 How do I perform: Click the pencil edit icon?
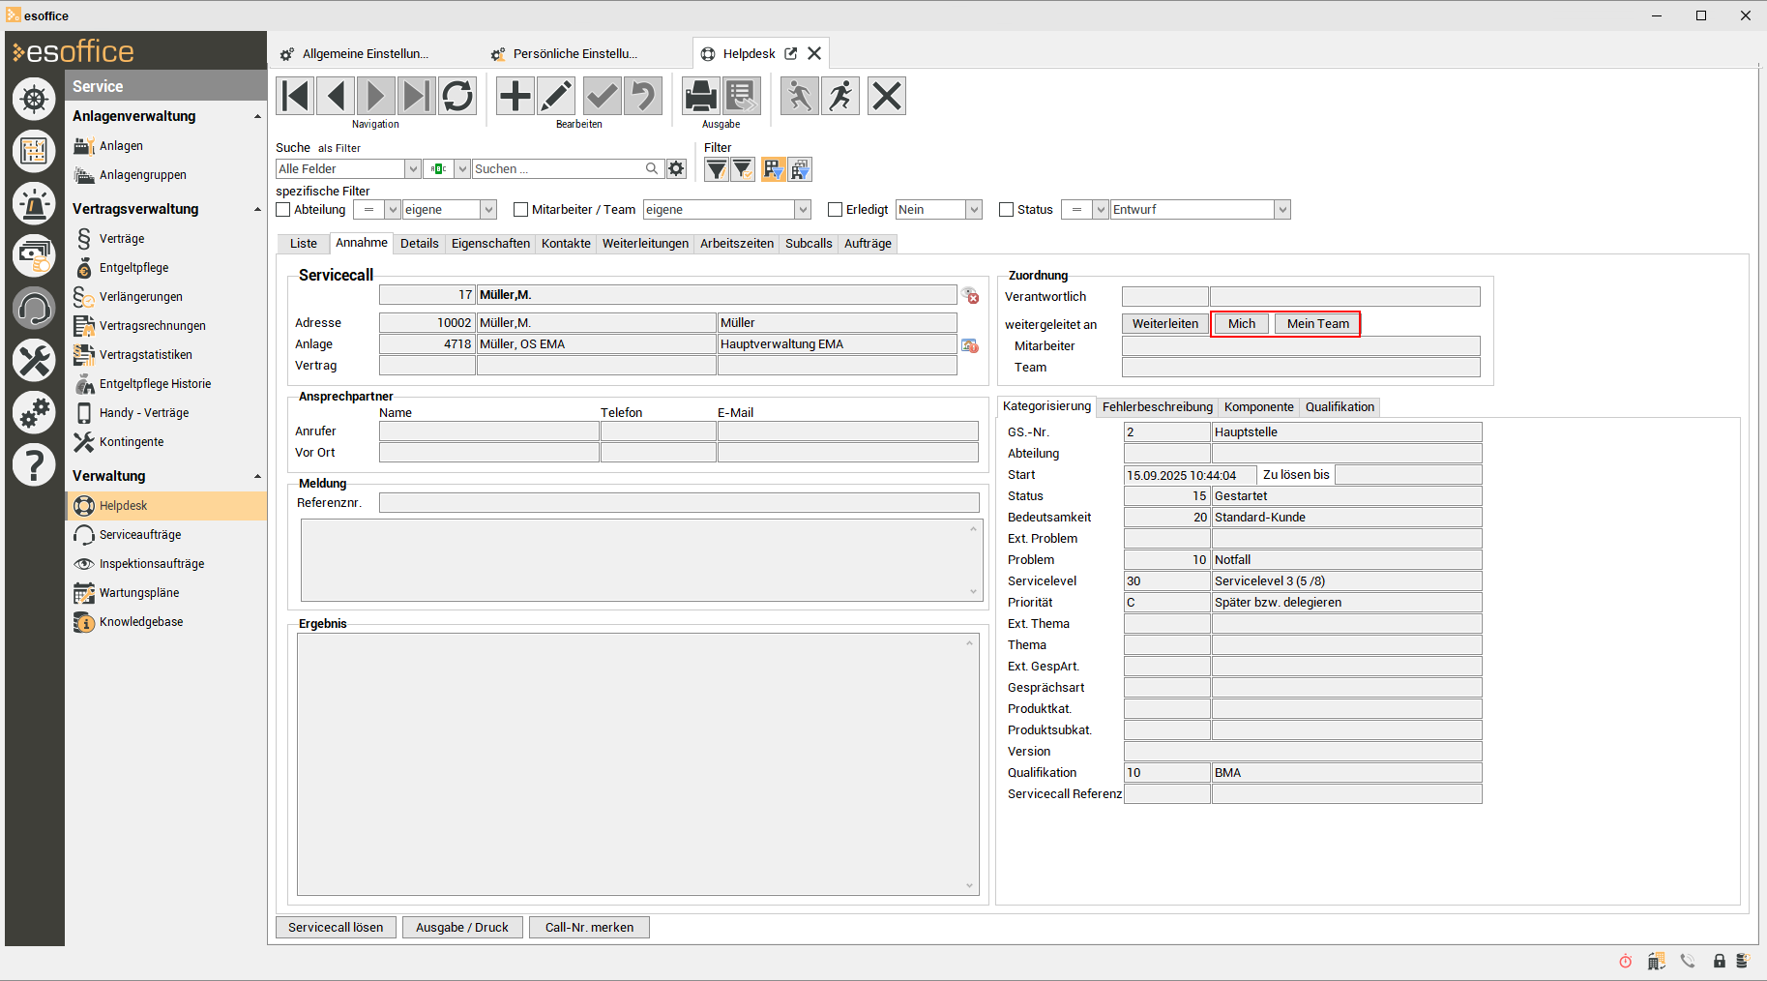556,96
